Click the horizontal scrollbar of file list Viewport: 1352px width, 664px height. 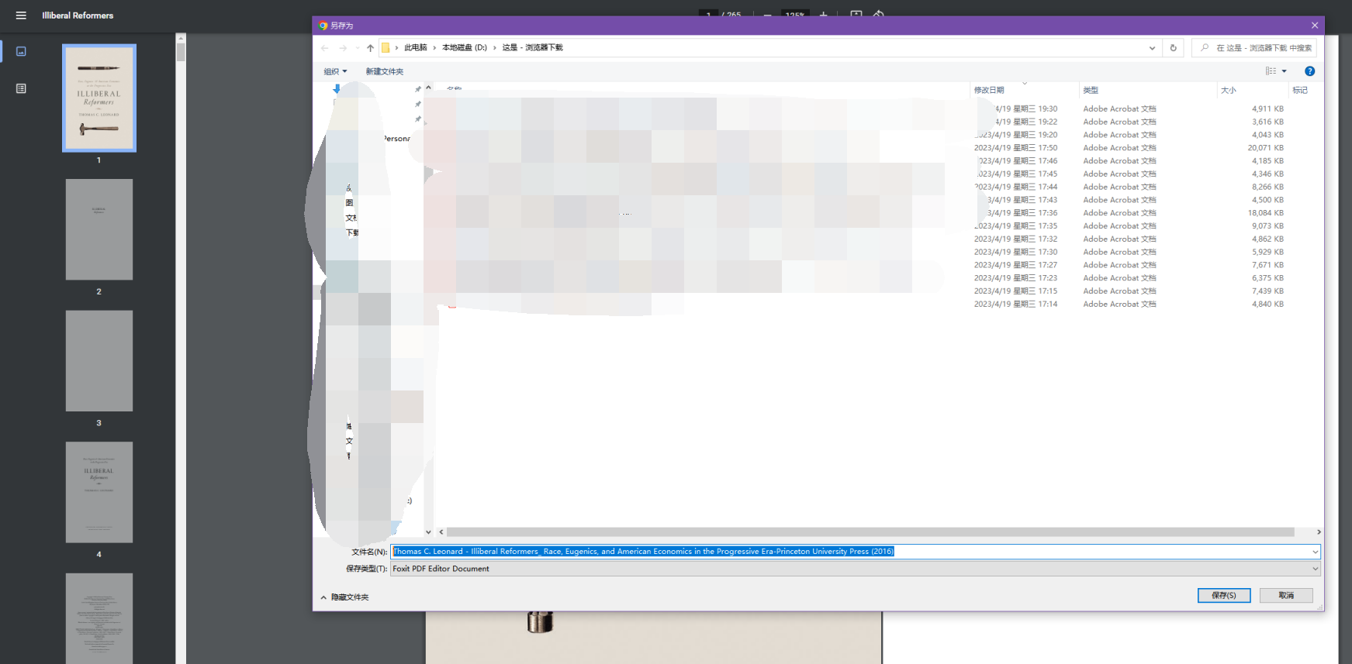tap(870, 532)
